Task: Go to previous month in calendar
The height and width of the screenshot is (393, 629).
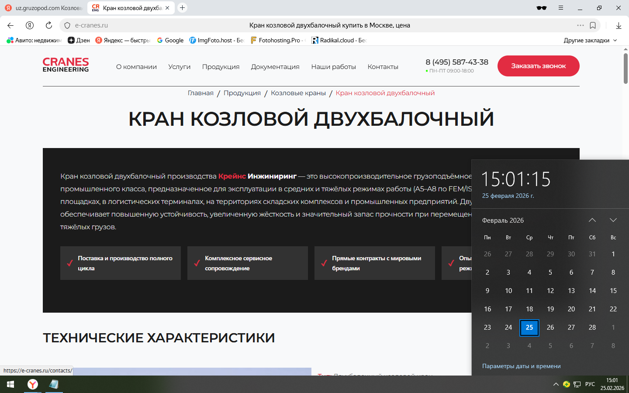Action: 592,220
